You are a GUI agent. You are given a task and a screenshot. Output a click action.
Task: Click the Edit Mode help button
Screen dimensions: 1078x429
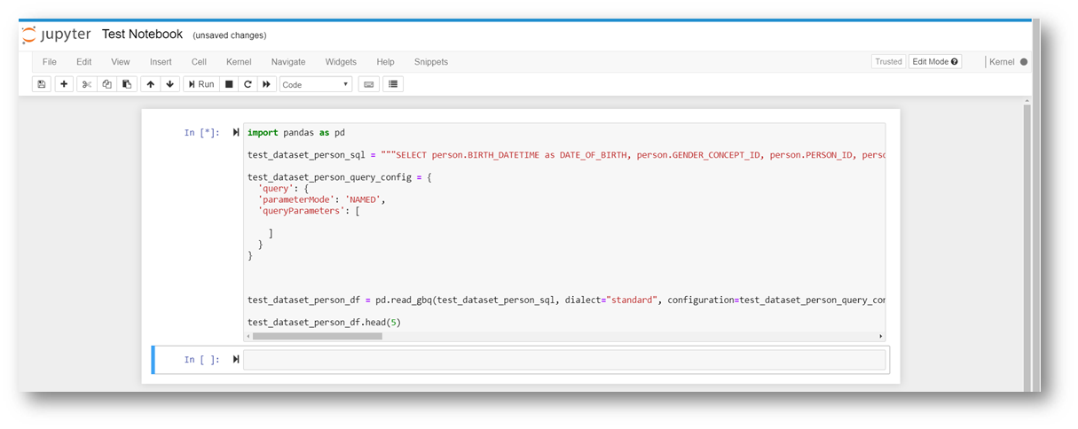tap(936, 62)
